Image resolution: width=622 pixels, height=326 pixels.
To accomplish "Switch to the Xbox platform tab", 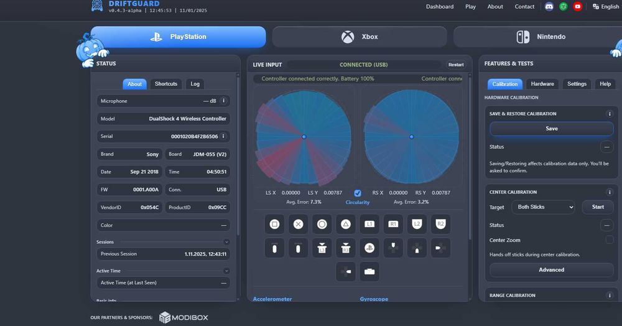I will 360,37.
